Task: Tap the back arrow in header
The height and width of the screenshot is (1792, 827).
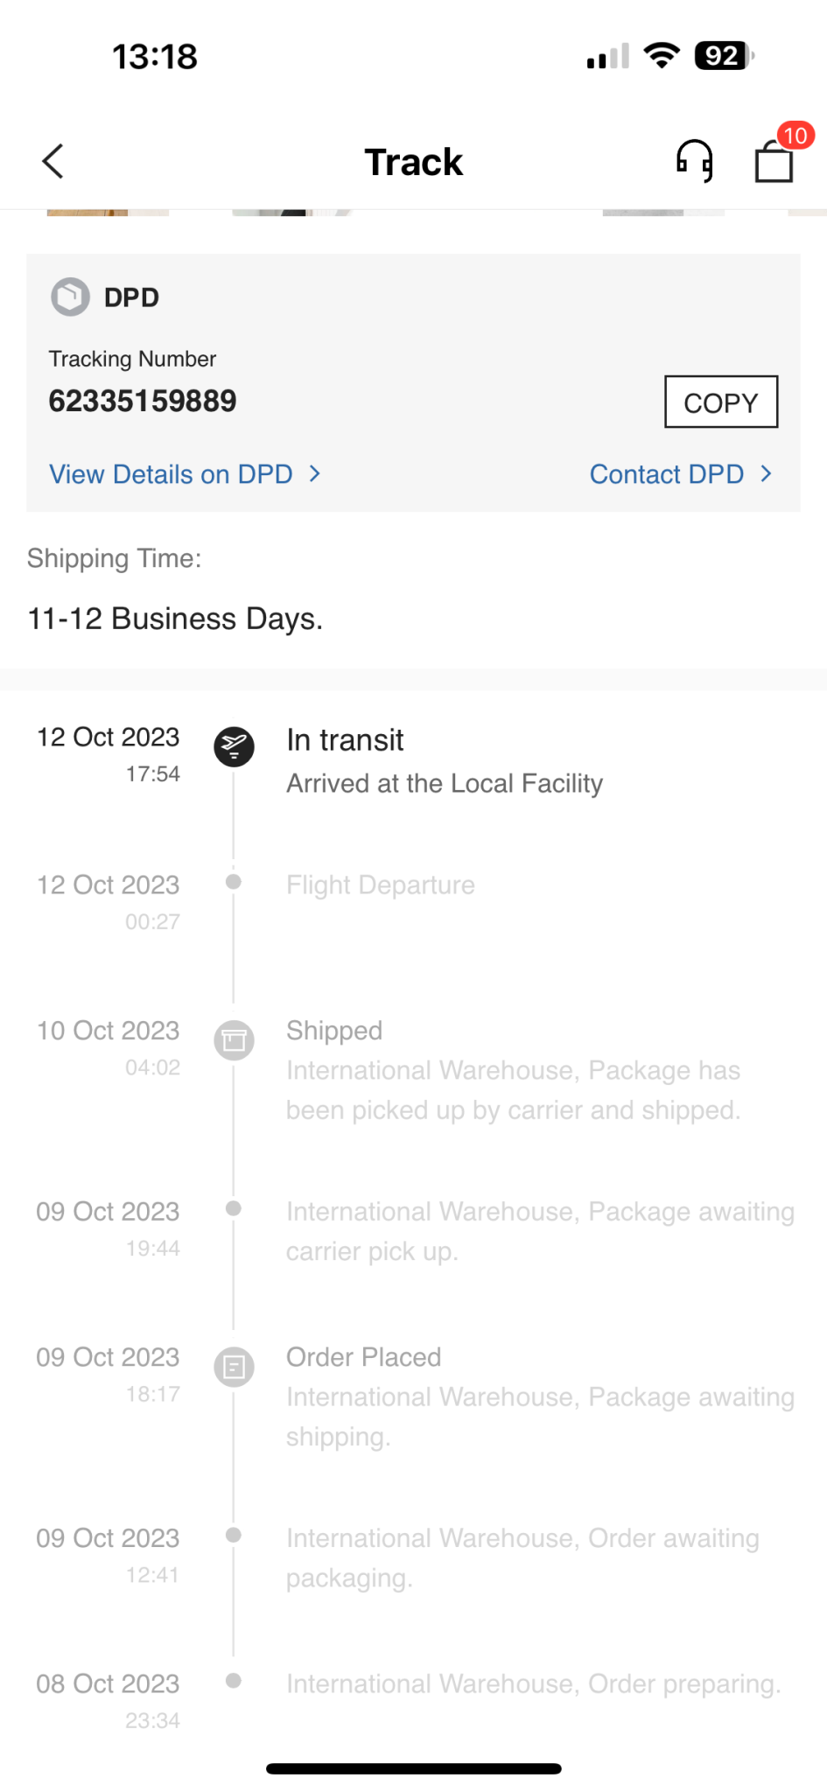Action: click(x=53, y=162)
